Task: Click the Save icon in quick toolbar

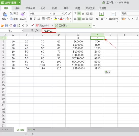Action: pyautogui.click(x=7, y=26)
